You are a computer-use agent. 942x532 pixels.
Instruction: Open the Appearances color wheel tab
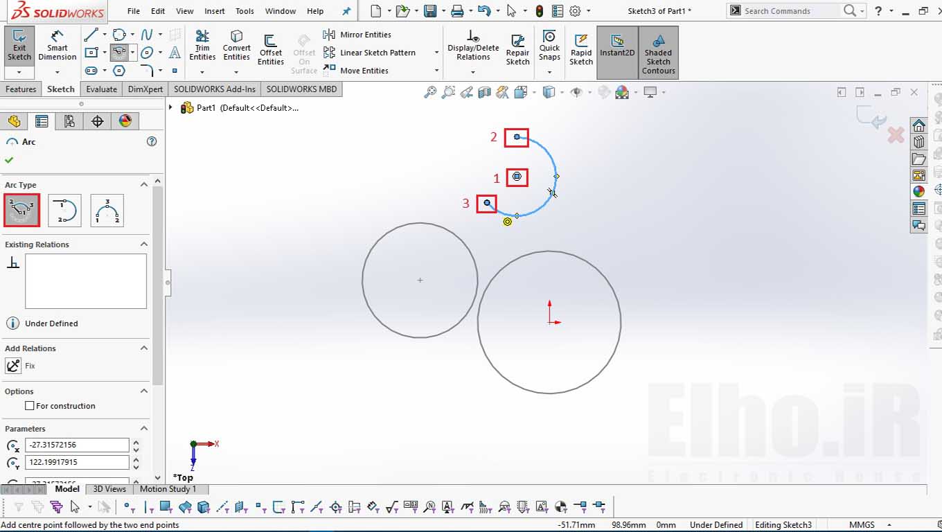click(x=125, y=121)
